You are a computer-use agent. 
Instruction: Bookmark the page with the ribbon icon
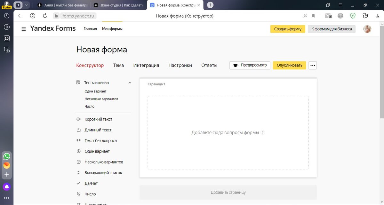313,16
